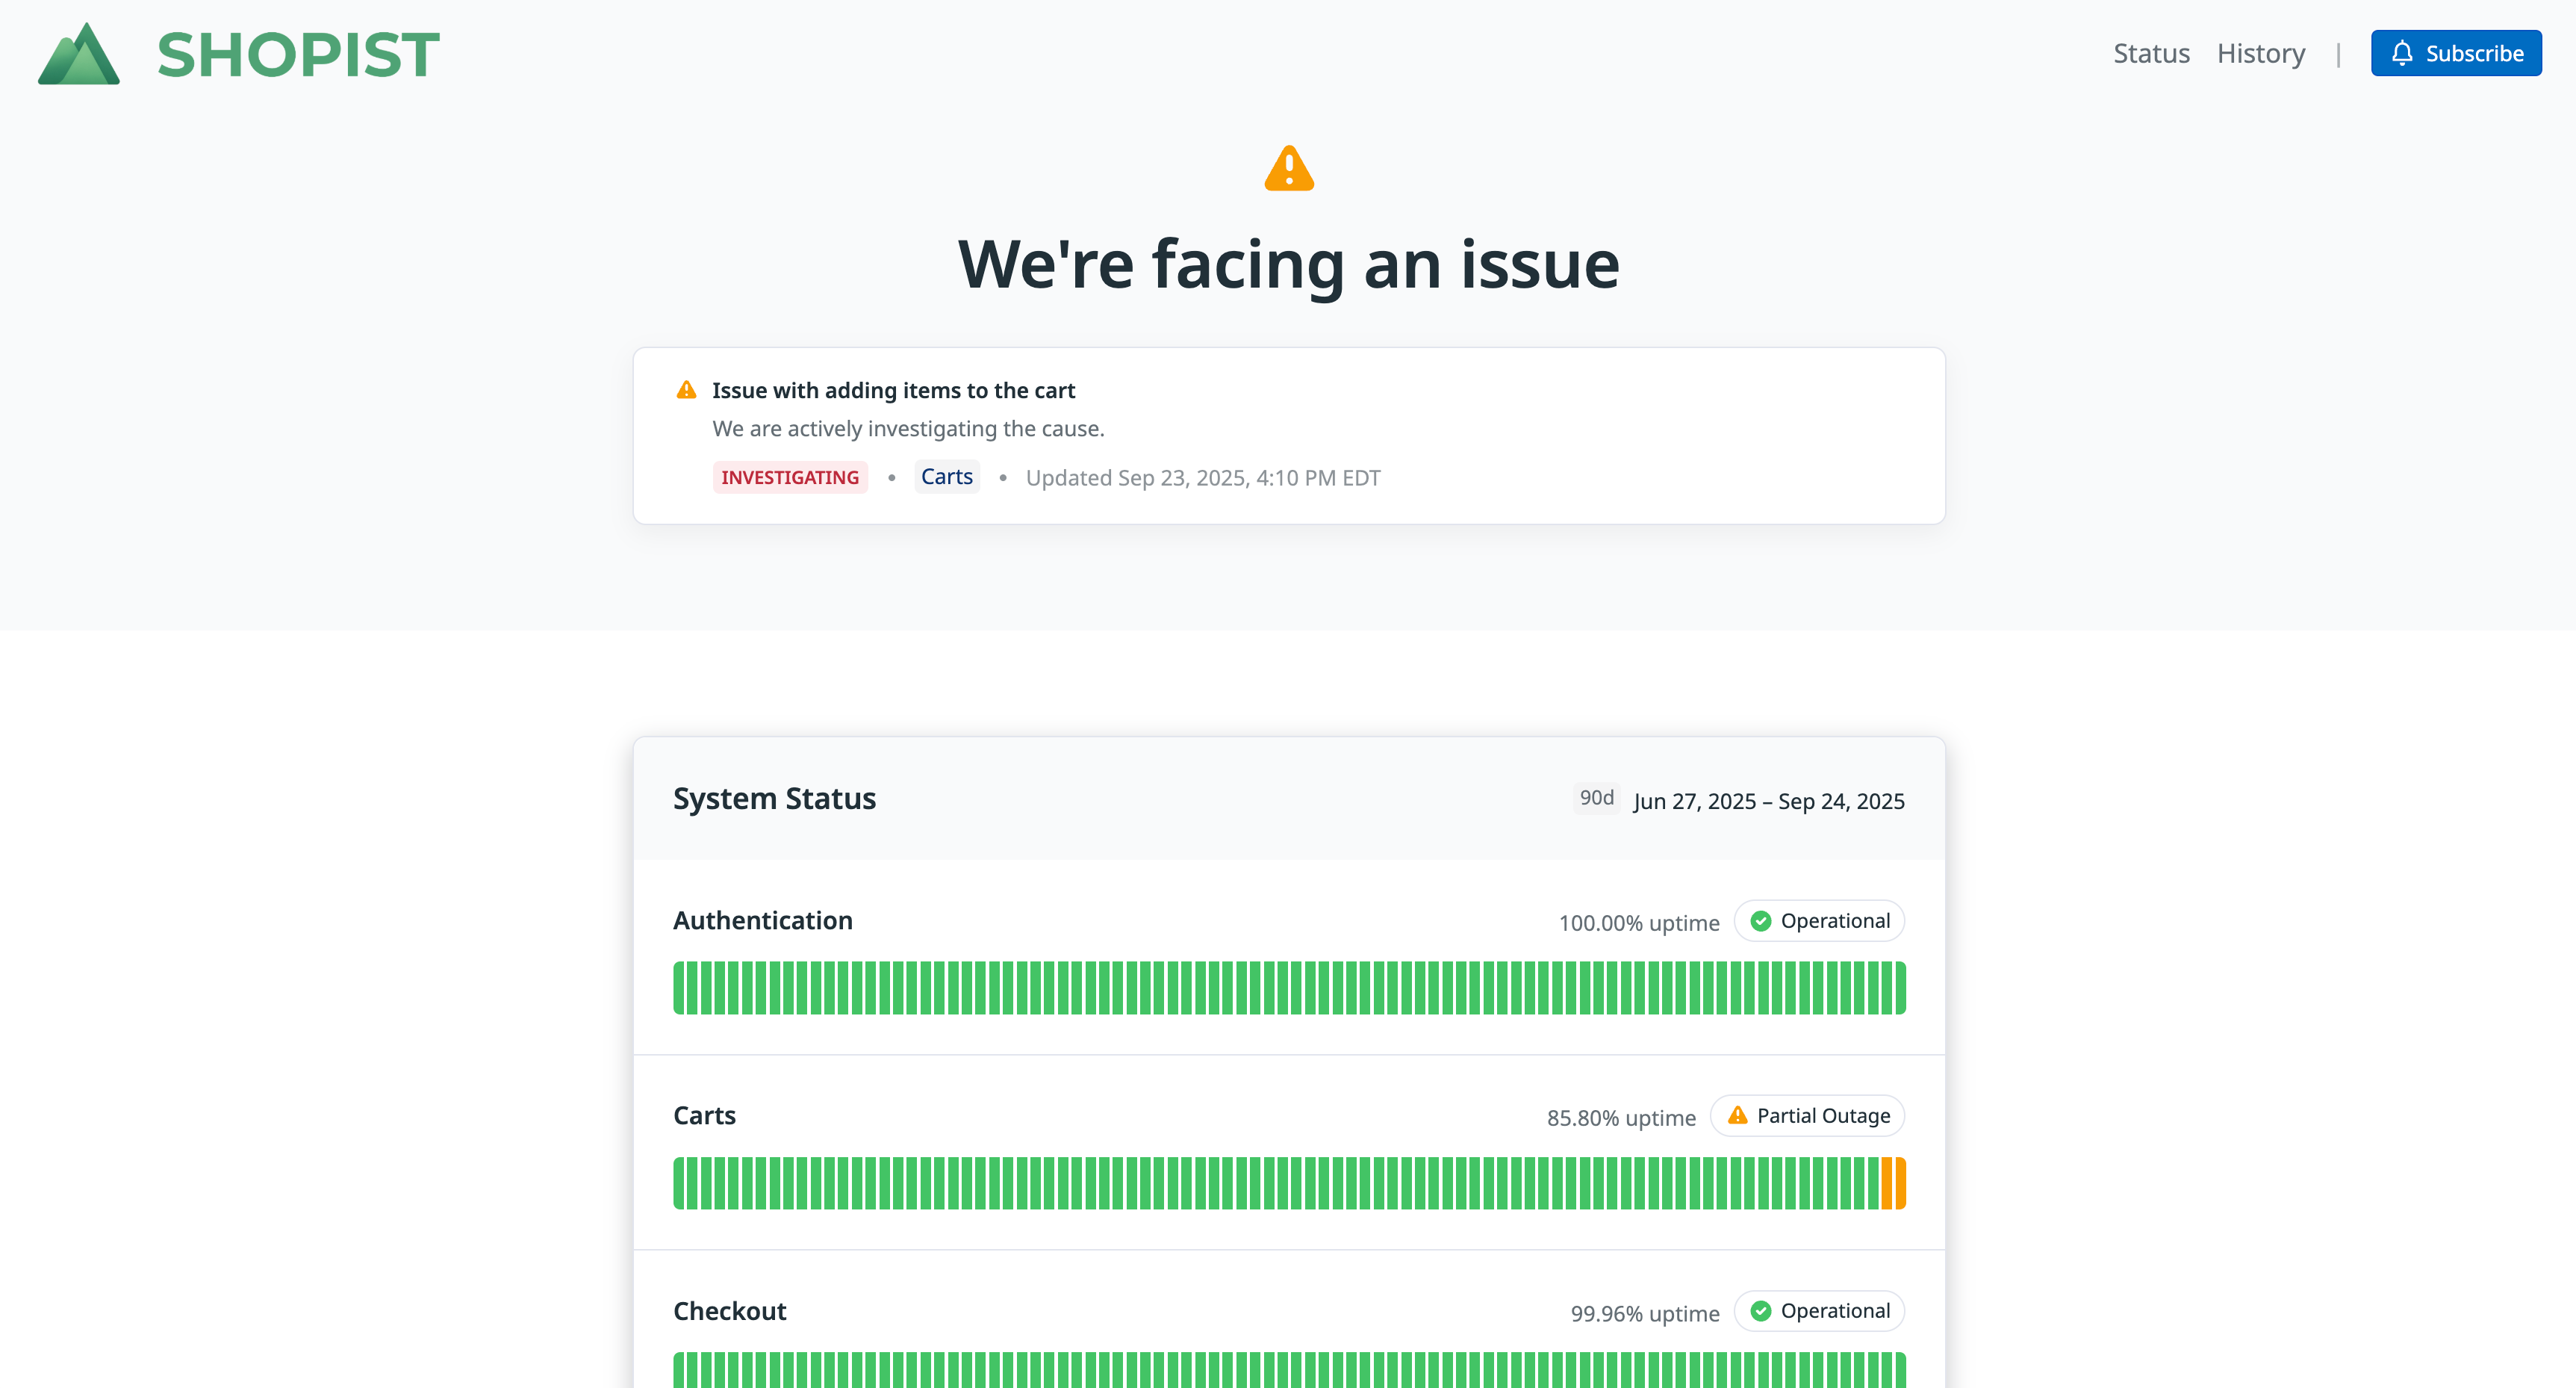Click the green check icon on Authentication's Operational badge
This screenshot has height=1388, width=2576.
tap(1762, 920)
